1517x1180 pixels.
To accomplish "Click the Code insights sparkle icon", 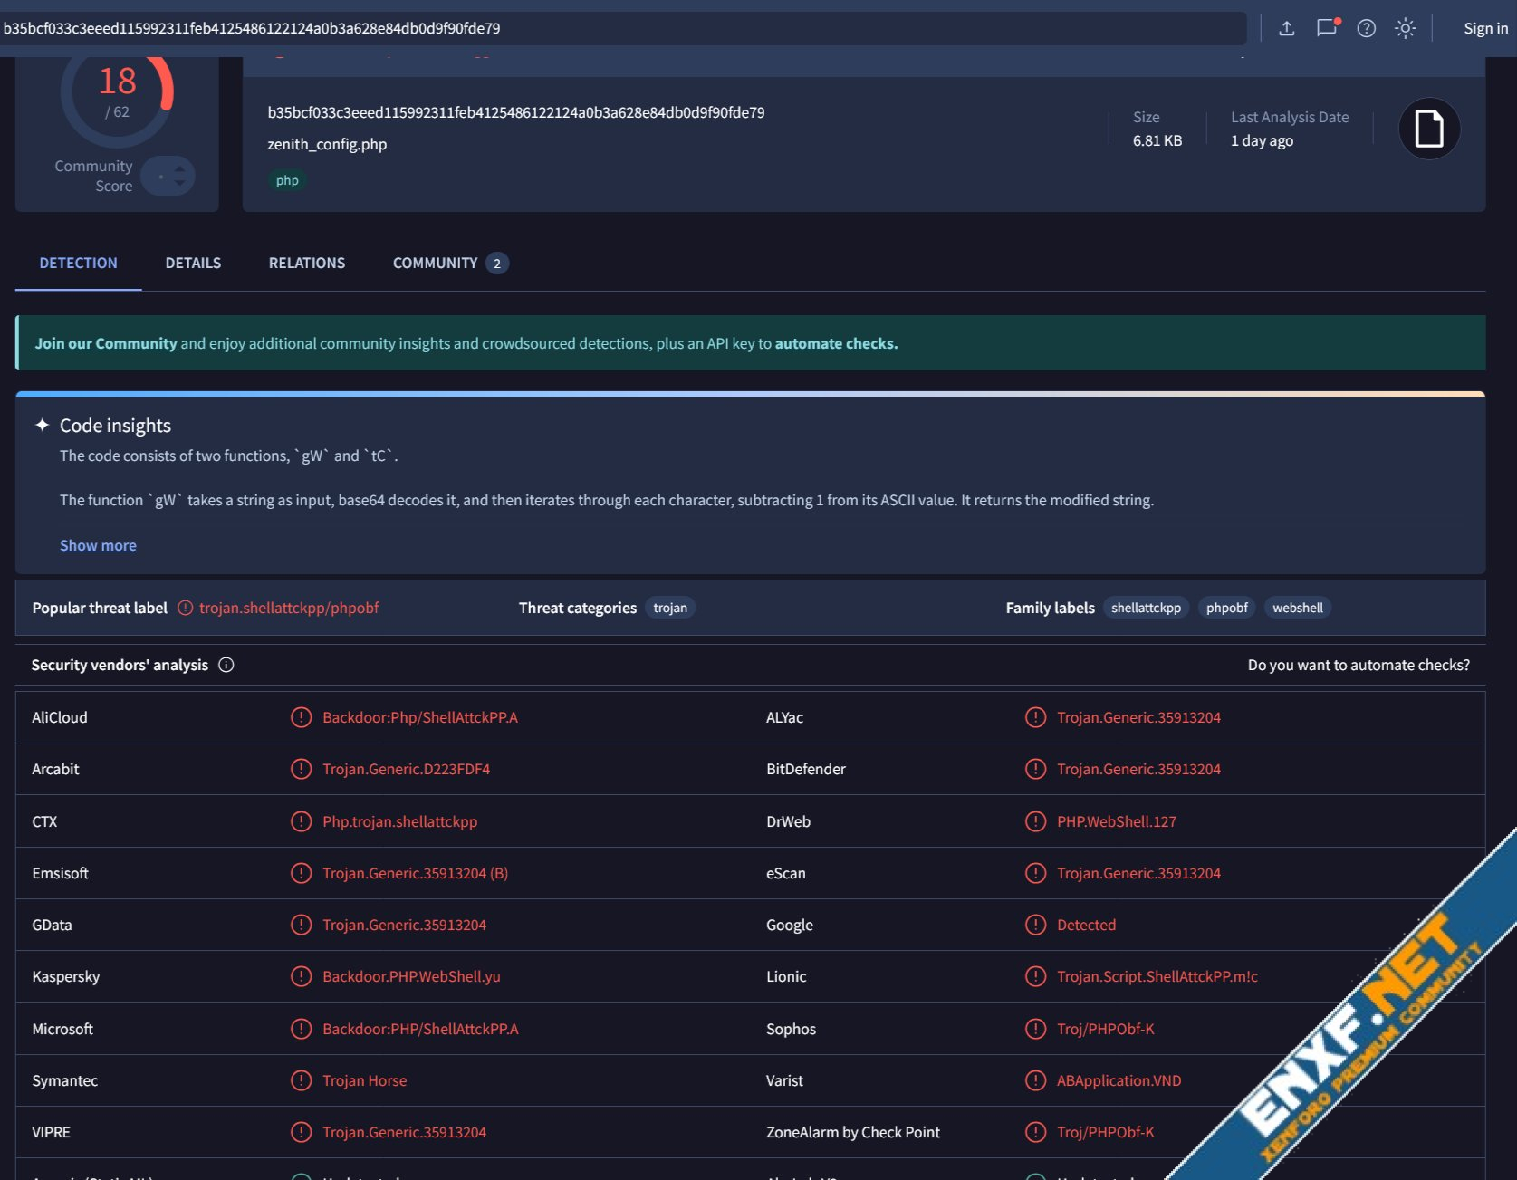I will click(42, 425).
